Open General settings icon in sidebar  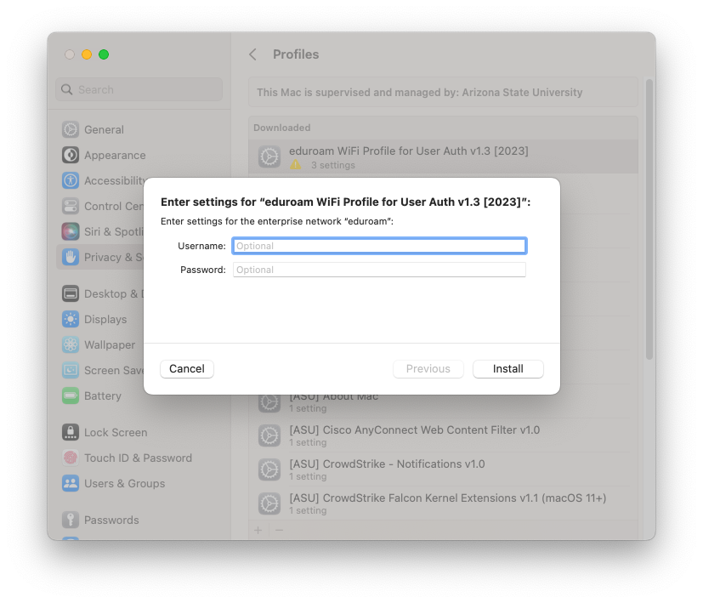[x=71, y=129]
